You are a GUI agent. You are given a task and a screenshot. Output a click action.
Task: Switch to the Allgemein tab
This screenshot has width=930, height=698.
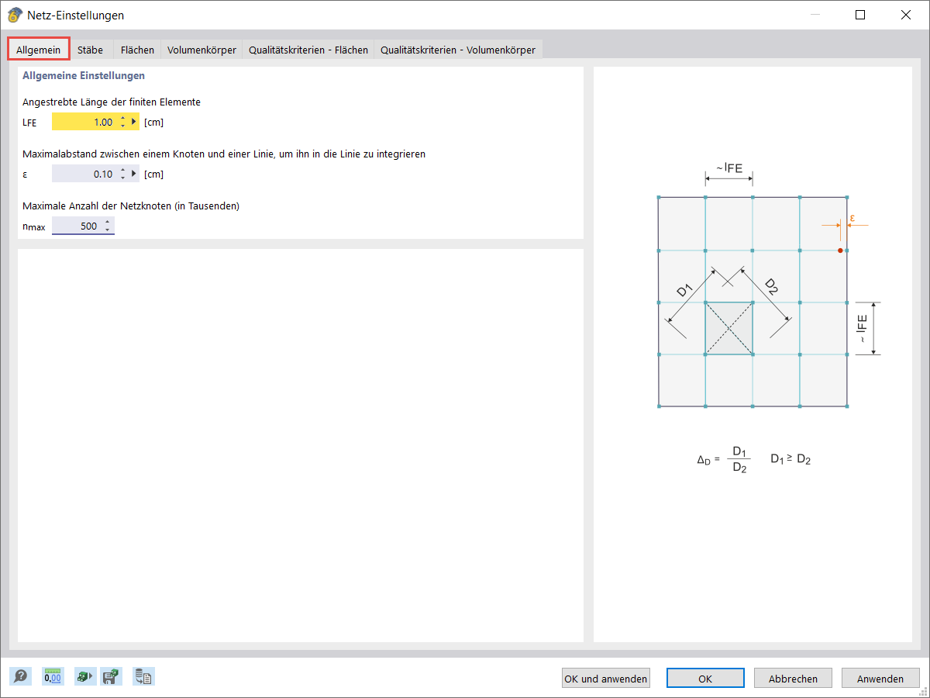click(39, 49)
